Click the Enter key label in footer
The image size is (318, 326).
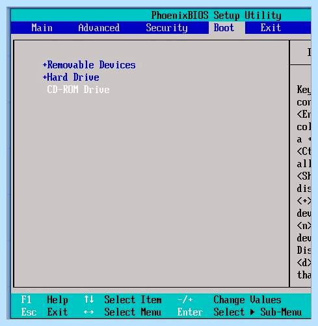(x=190, y=312)
